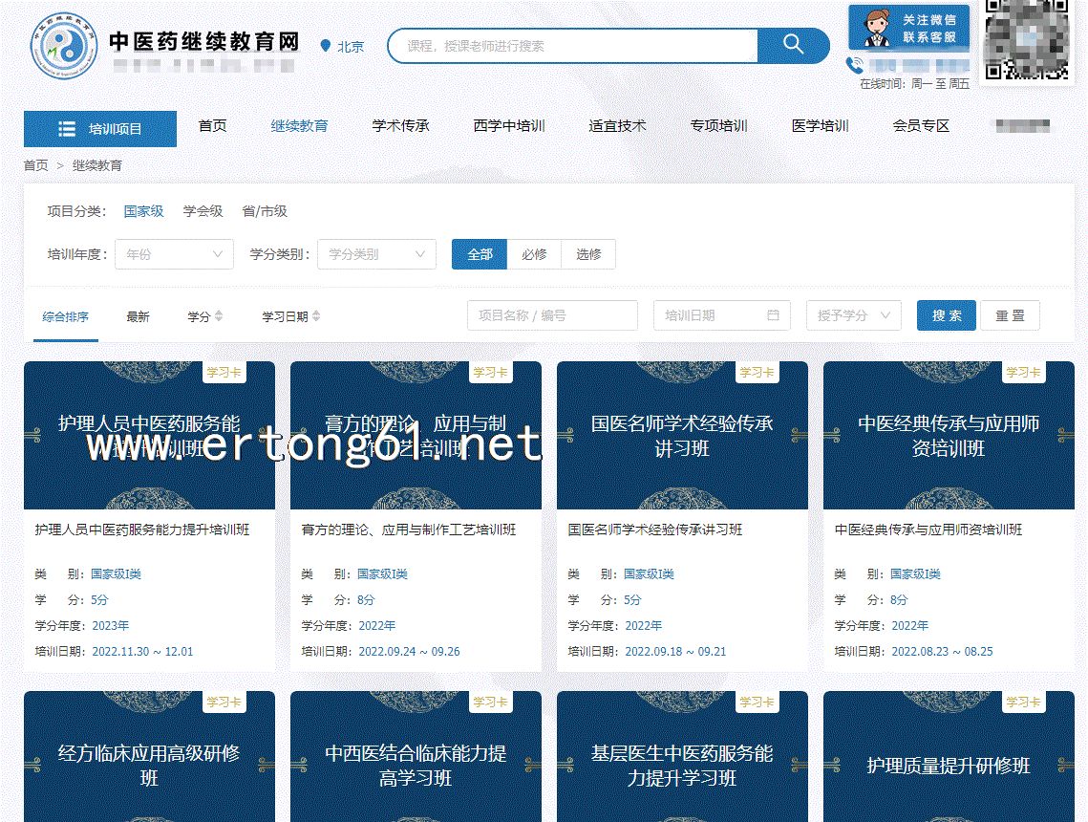Image resolution: width=1088 pixels, height=822 pixels.
Task: Select the 全部 filter option
Action: coord(480,254)
